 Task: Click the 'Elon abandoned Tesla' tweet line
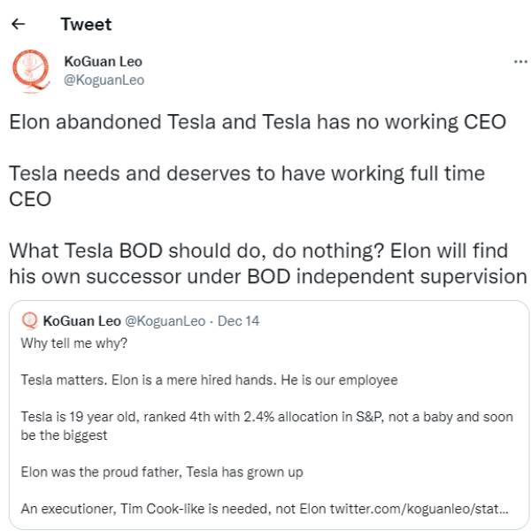pos(257,121)
